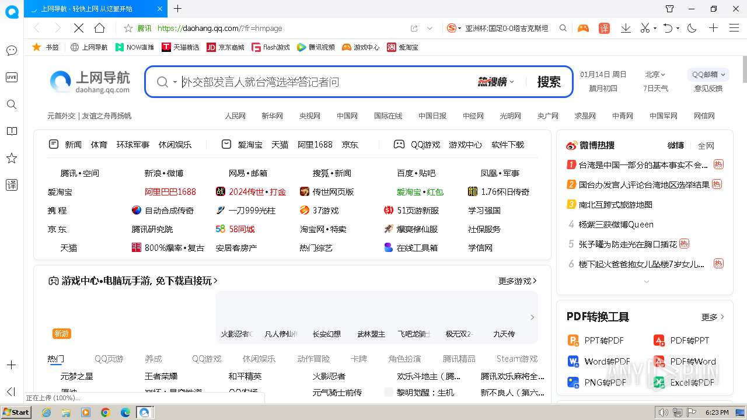This screenshot has height=420, width=747.
Task: Show next games with carousel arrow
Action: point(532,317)
